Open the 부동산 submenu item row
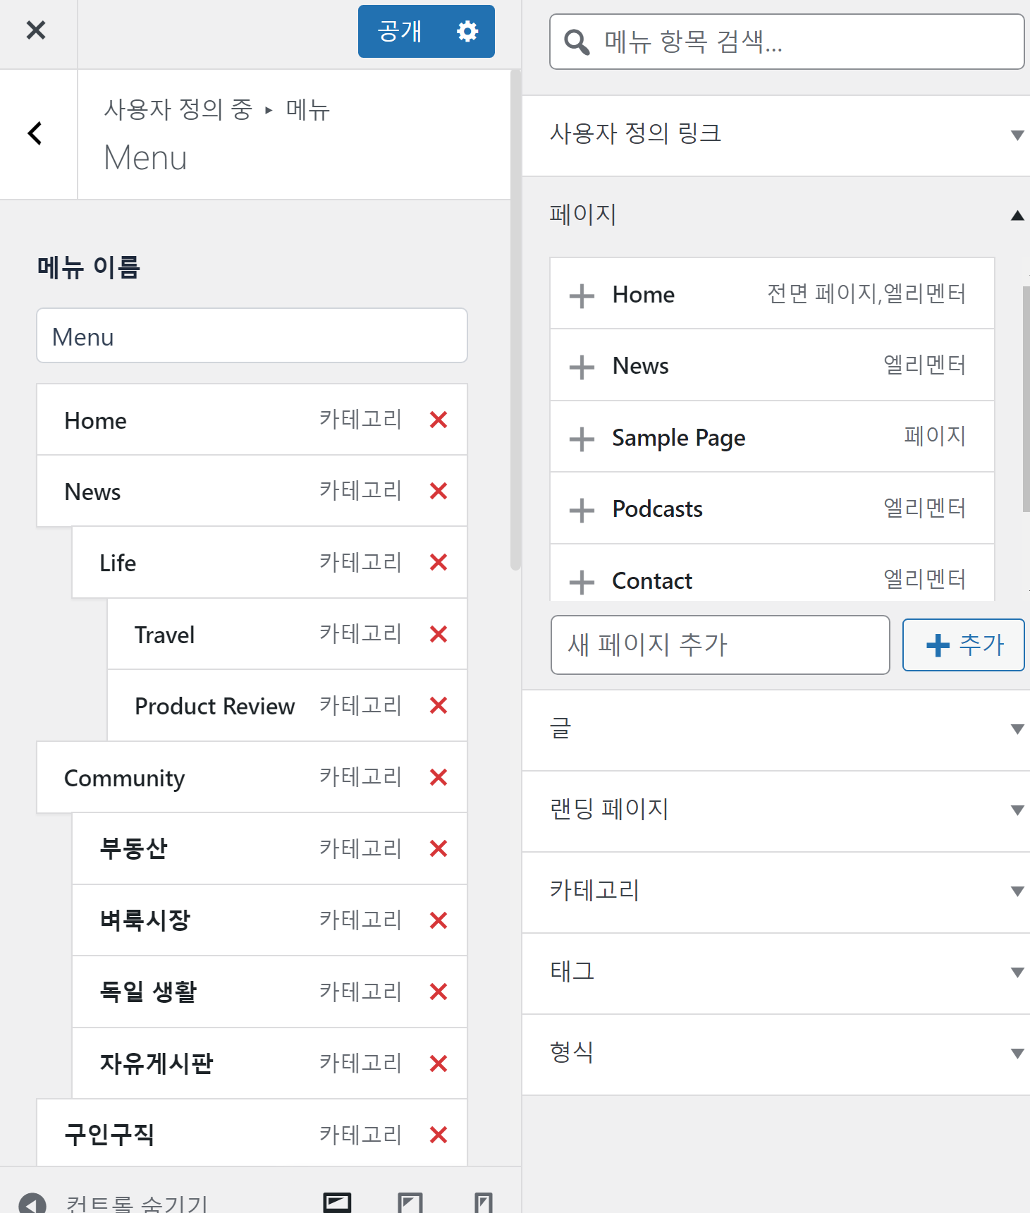Viewport: 1030px width, 1213px height. [x=269, y=848]
